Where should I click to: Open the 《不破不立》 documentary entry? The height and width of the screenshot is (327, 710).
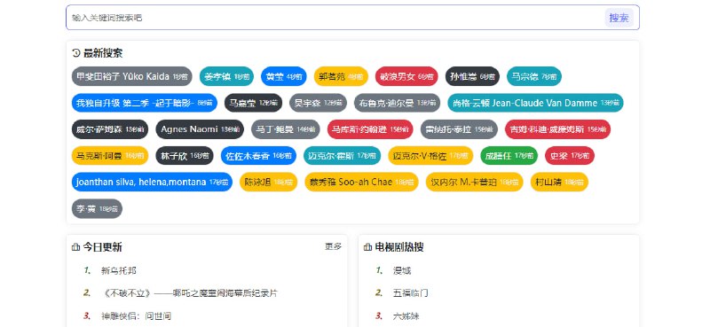click(189, 293)
